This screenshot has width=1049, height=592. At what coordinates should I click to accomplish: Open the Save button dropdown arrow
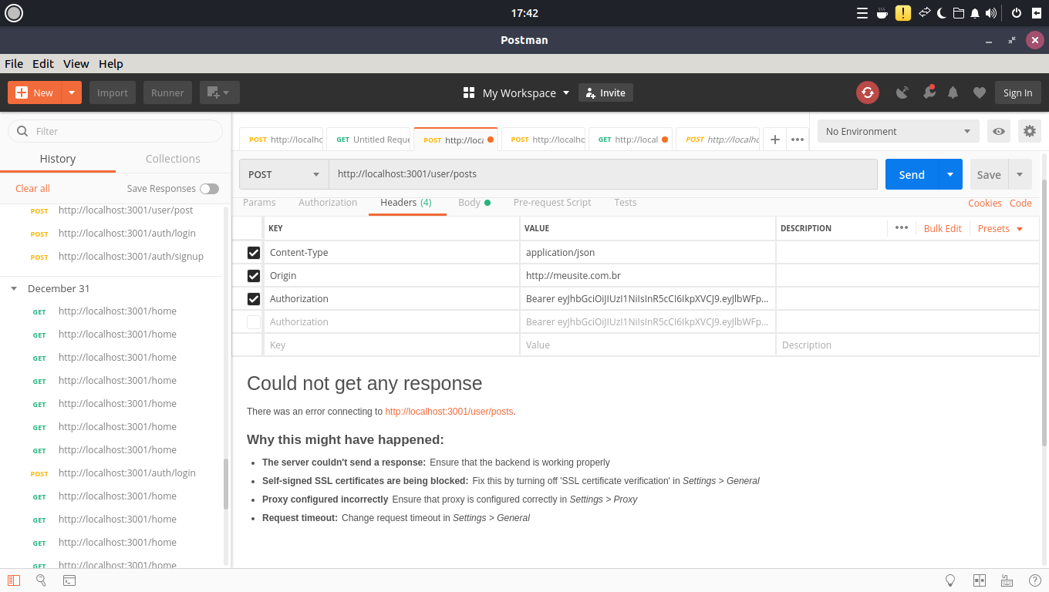point(1020,174)
